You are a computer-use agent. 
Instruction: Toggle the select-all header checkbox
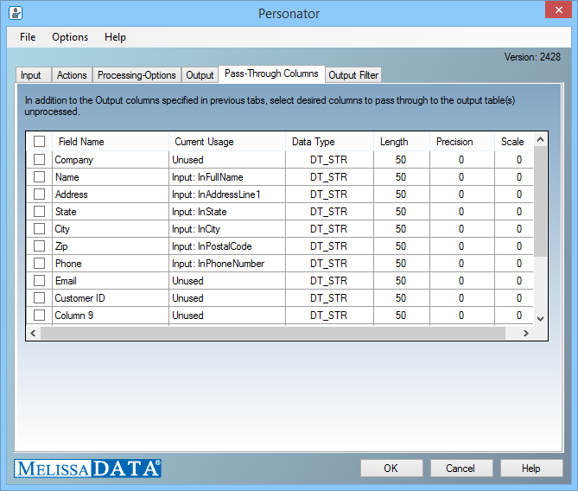click(39, 142)
